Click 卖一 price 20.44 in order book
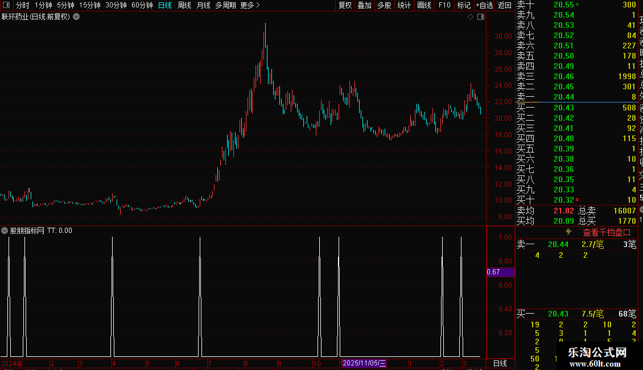Image resolution: width=643 pixels, height=370 pixels. coord(564,97)
